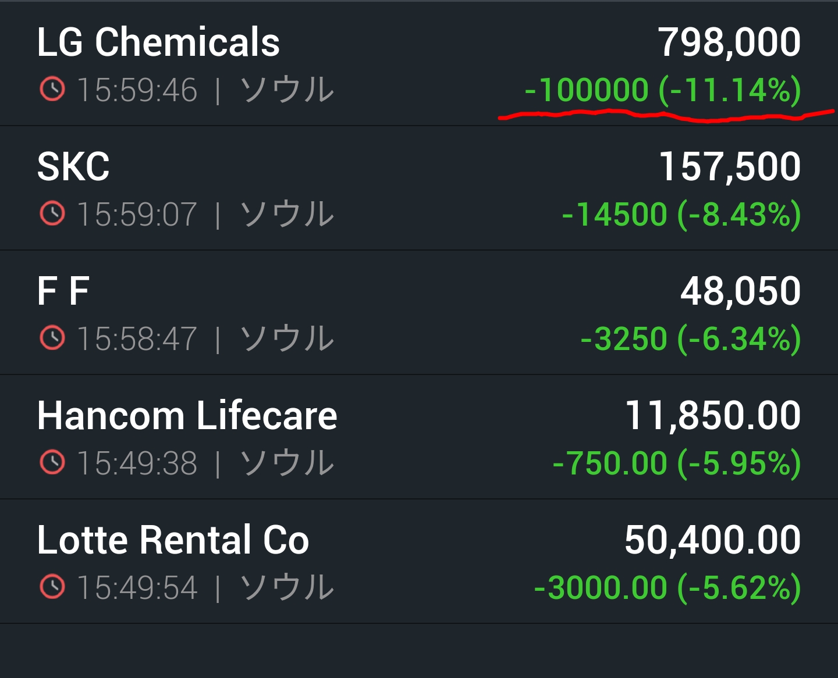Click the ソウル label in the SKC row
838x678 pixels.
[287, 213]
